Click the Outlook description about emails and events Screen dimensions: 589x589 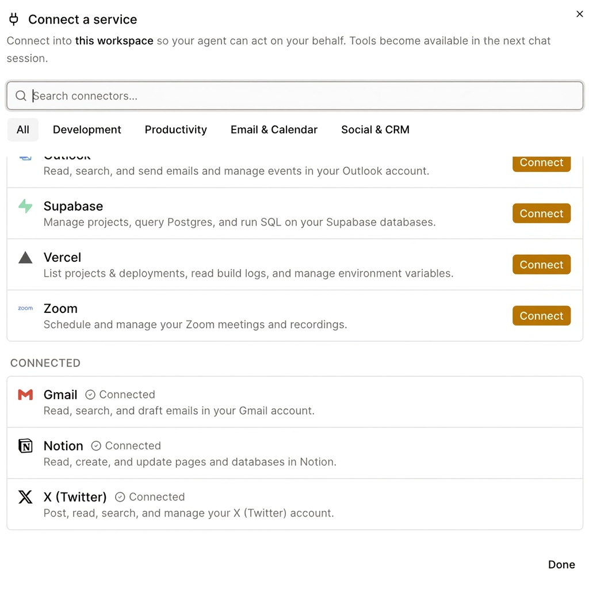pyautogui.click(x=236, y=171)
